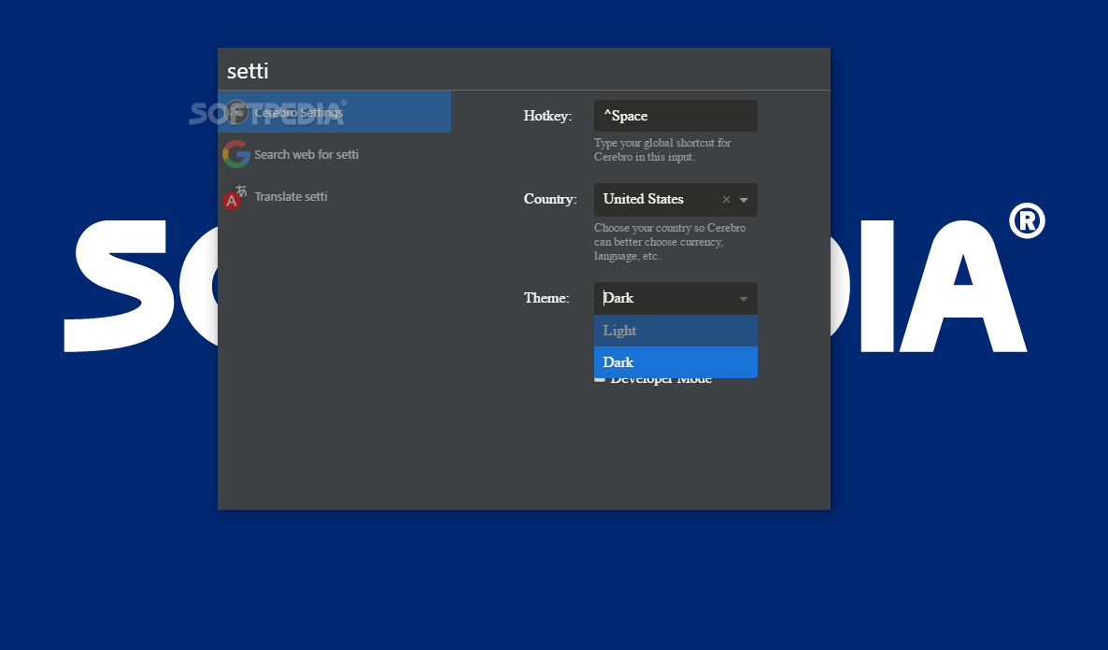Select the Cerebro Settings result
Screen dimensions: 1108x650
(x=334, y=112)
